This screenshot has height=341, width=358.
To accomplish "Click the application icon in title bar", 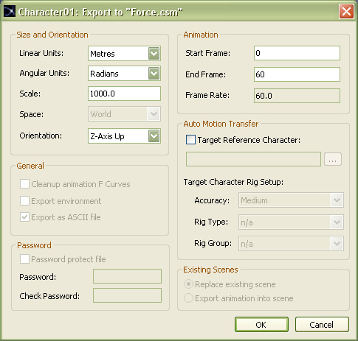I will point(10,11).
